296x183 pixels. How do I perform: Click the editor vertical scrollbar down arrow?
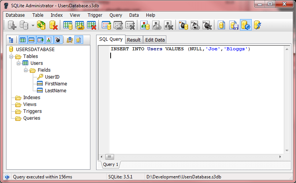point(287,151)
